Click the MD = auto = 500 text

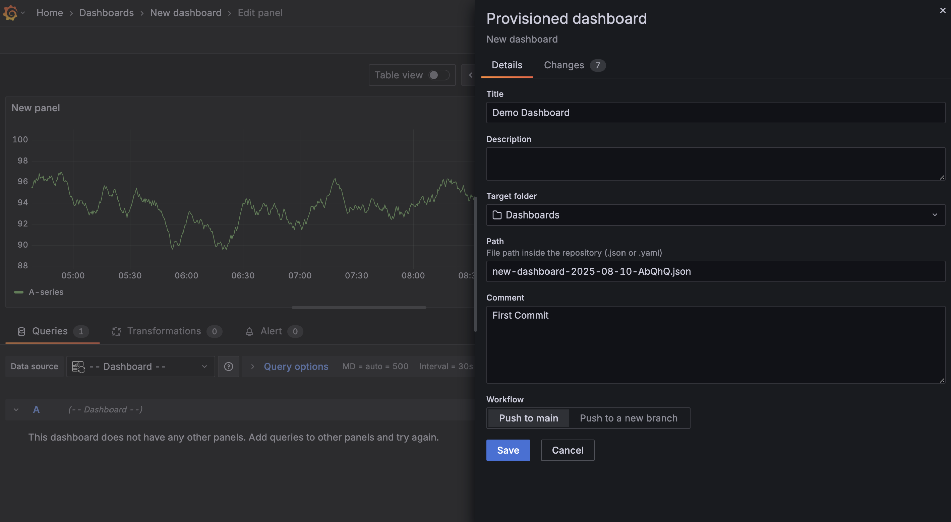[375, 366]
